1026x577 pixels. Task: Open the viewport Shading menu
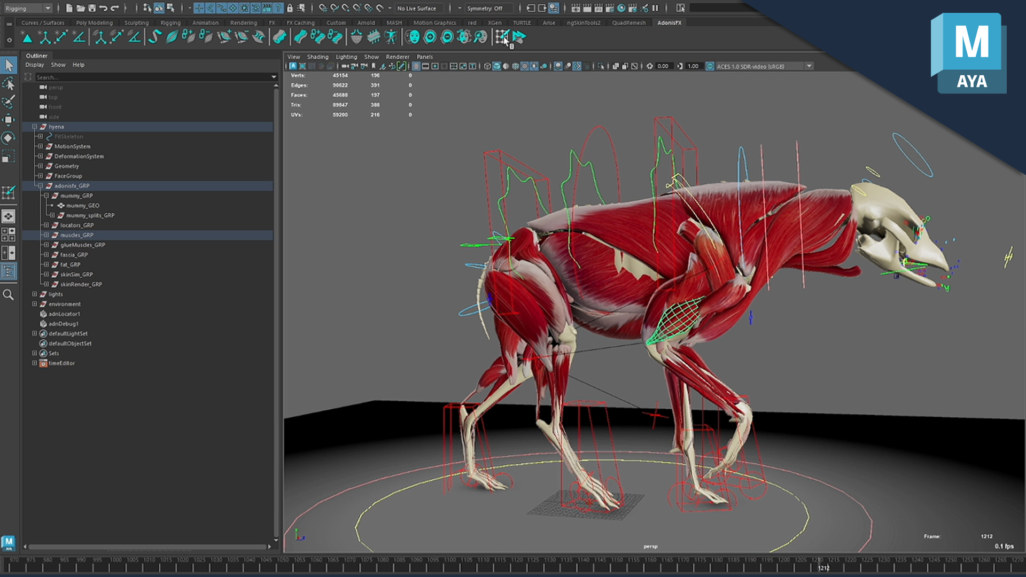point(317,57)
